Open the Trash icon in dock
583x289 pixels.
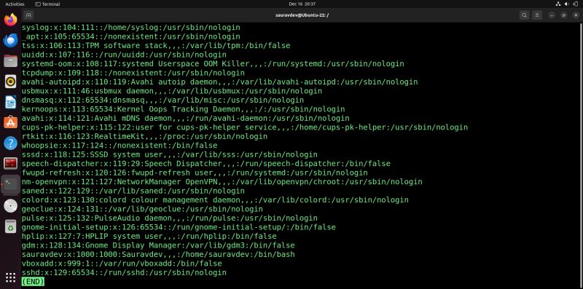[10, 226]
